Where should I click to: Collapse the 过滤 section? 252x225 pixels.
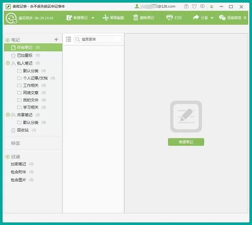click(x=8, y=157)
